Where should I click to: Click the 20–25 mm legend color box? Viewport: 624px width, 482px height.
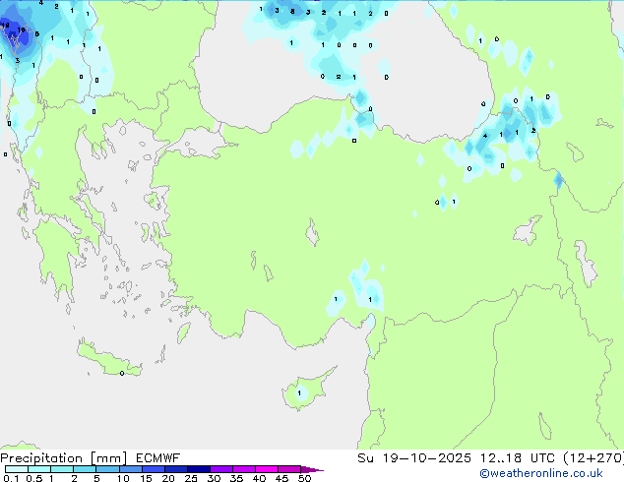tap(175, 469)
